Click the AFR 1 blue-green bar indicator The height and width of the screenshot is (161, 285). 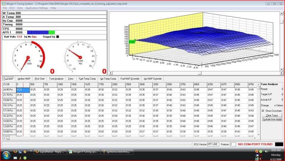point(41,32)
